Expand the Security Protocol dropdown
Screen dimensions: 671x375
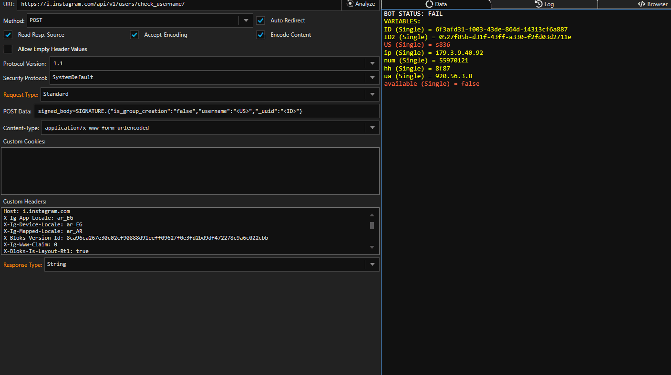point(372,77)
